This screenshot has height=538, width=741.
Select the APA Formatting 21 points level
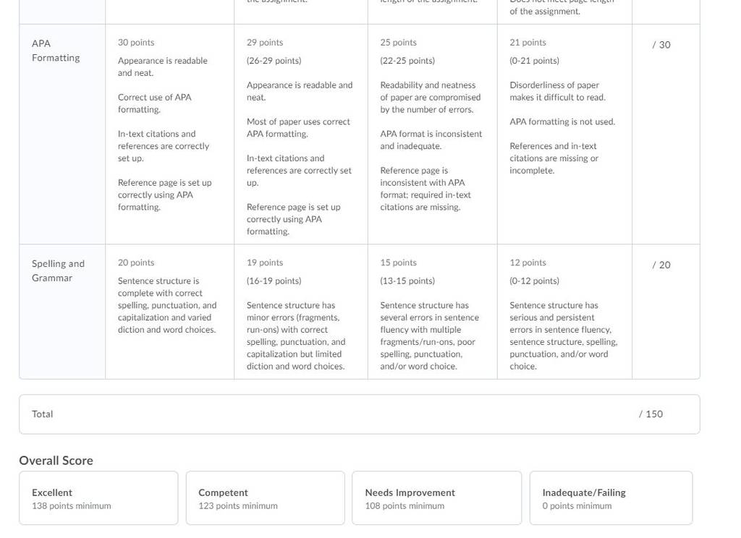[x=564, y=134]
